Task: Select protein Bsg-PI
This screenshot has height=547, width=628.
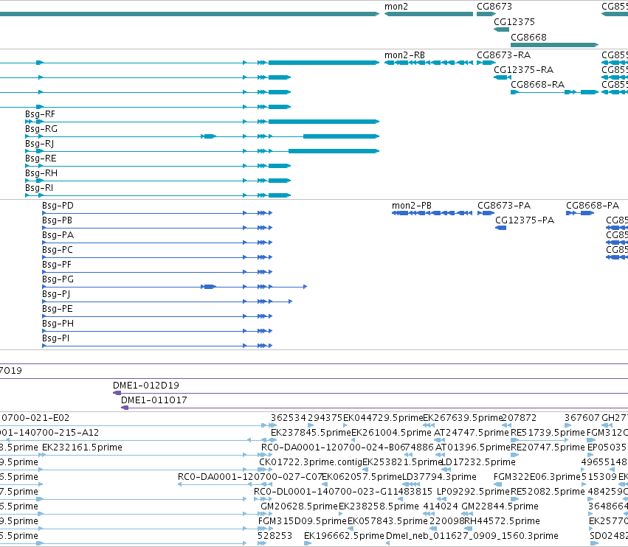Action: [55, 338]
